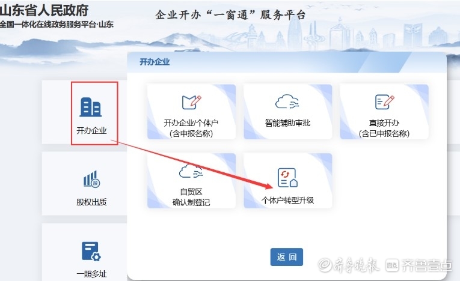Click the building icon for 开办企业
Screen dimensions: 460x281
tap(91, 107)
